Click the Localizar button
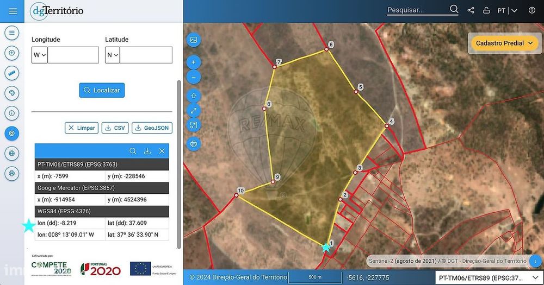 pos(102,90)
